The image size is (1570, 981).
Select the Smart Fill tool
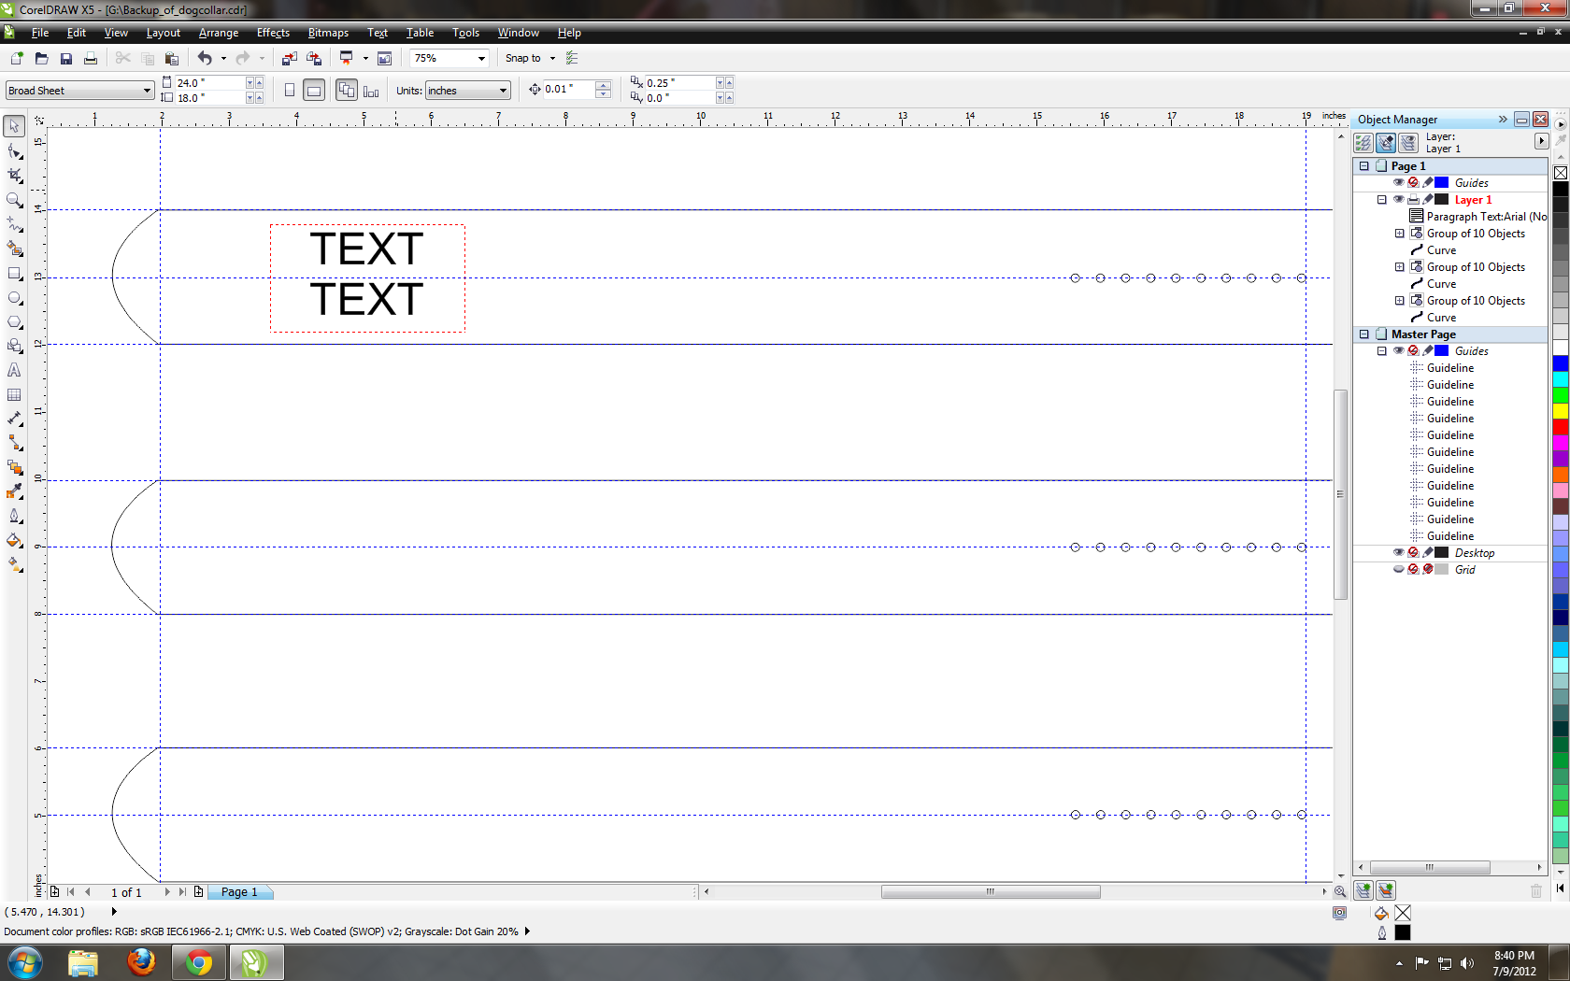14,249
